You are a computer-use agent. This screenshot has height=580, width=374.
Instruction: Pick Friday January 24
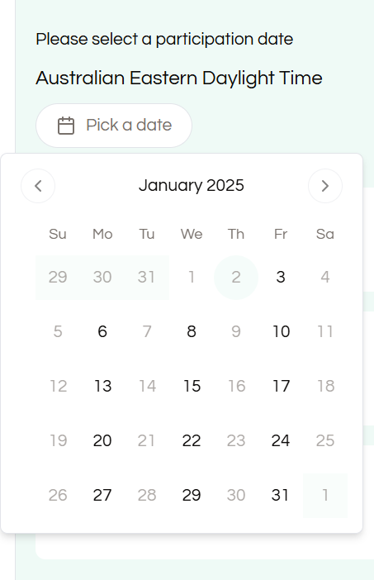point(281,440)
